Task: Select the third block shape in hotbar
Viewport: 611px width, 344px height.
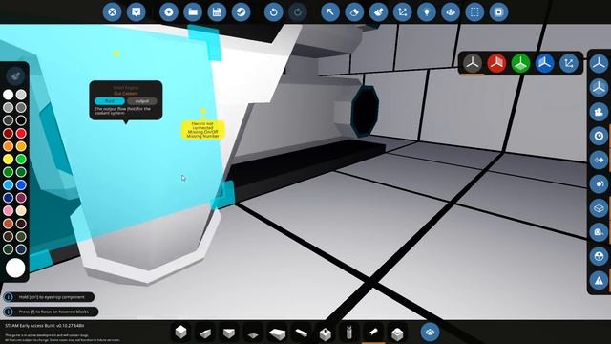Action: click(229, 333)
